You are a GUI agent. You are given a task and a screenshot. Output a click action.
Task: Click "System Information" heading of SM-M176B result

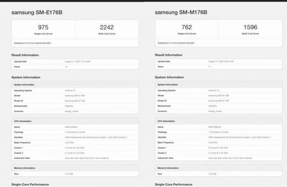[x=169, y=77]
